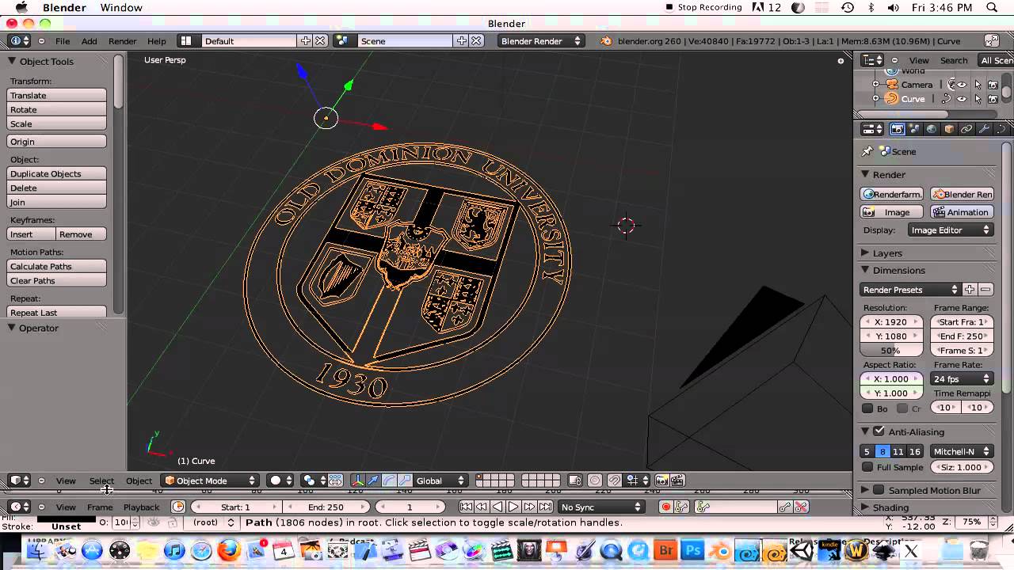Toggle renderability camera icon for Camera

[993, 85]
